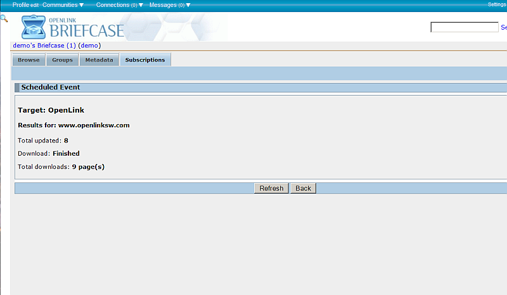507x295 pixels.
Task: Open Settings in the top bar
Action: pyautogui.click(x=497, y=4)
